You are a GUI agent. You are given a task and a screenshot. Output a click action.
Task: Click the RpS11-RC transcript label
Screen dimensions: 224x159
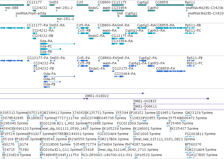tap(193, 31)
